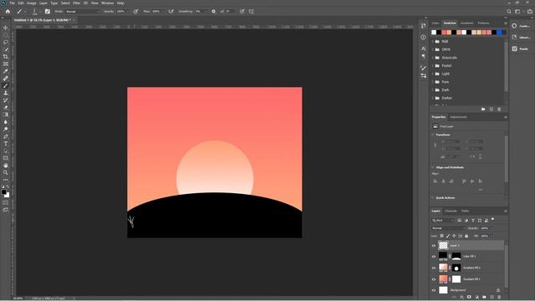Hide Gradient Fill 2 layer eye
The image size is (535, 301).
point(434,268)
